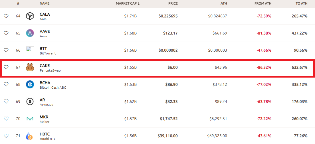Click GALA price $0.225695
This screenshot has width=315, height=144.
click(168, 16)
